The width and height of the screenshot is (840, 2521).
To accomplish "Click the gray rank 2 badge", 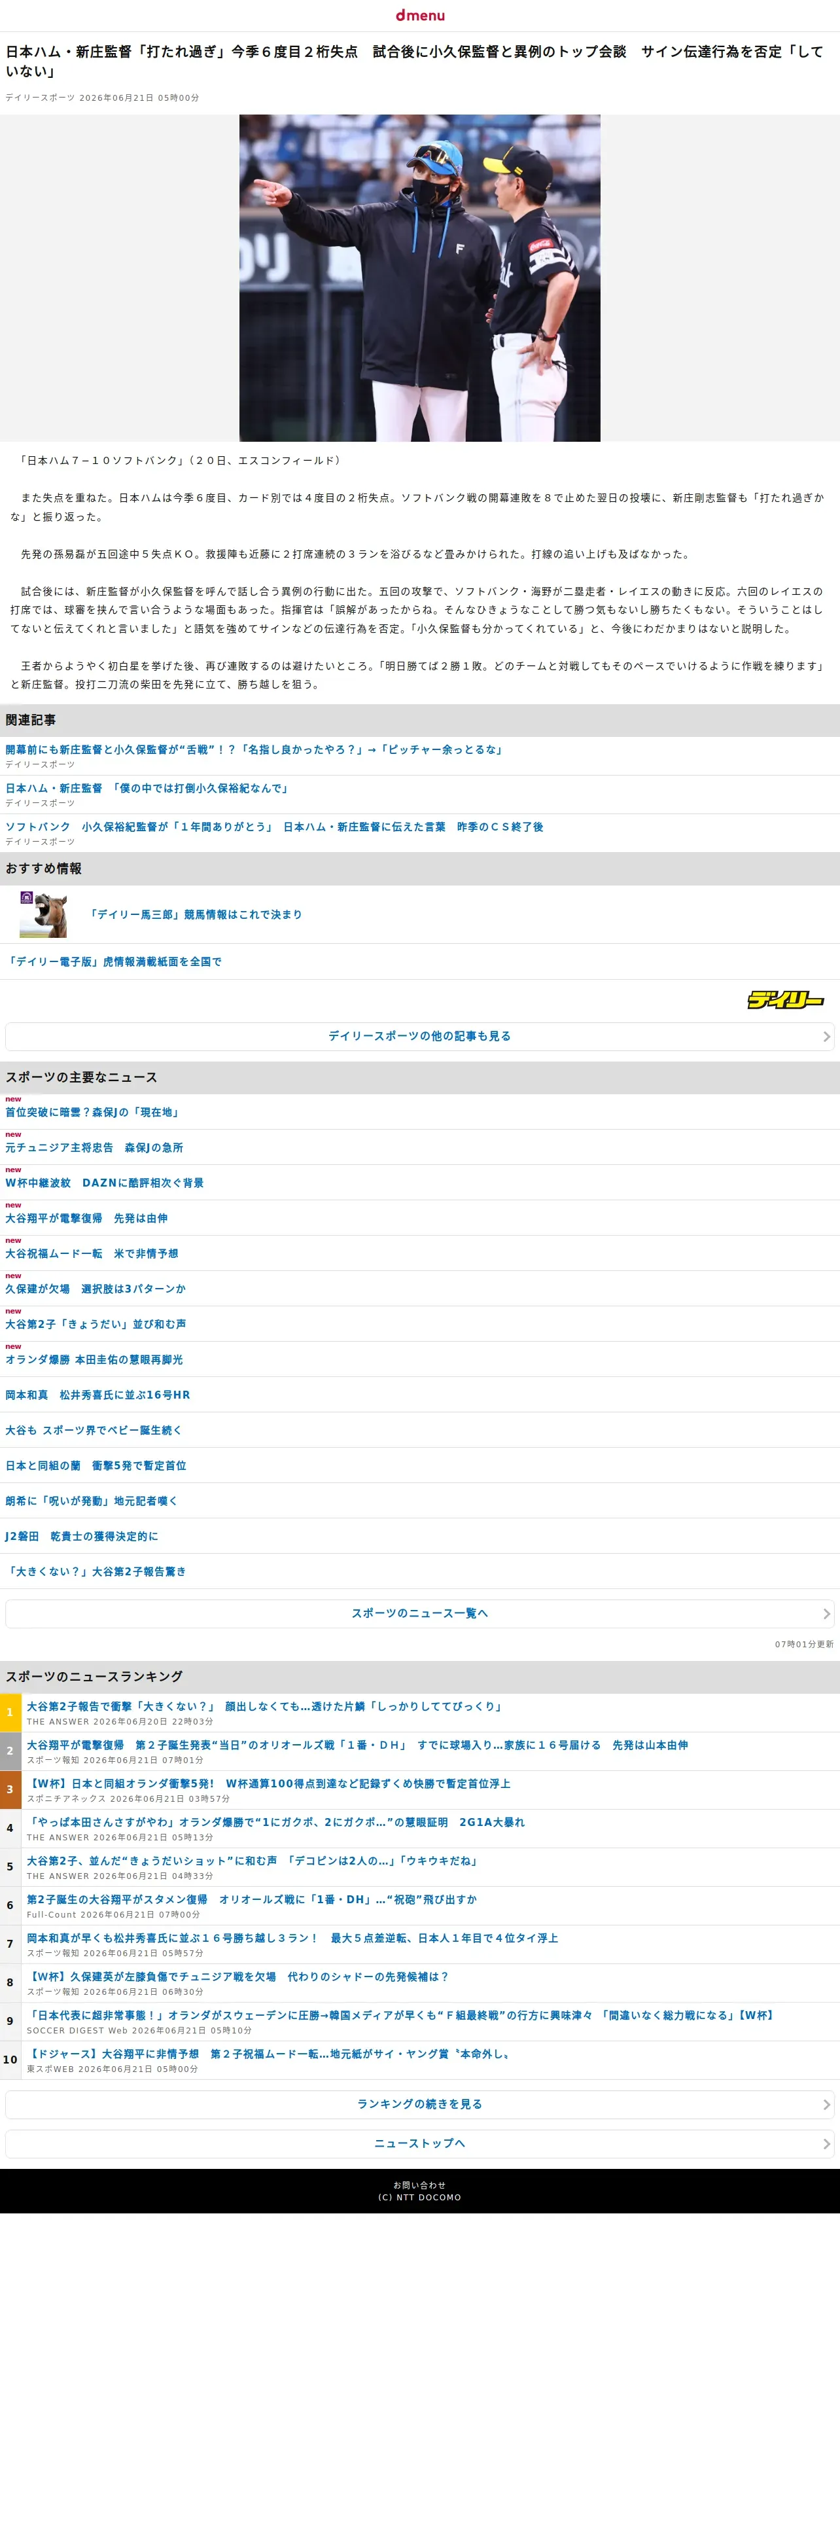I will 10,1751.
